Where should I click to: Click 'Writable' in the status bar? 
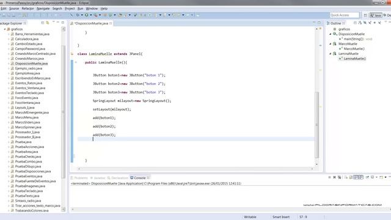point(250,217)
